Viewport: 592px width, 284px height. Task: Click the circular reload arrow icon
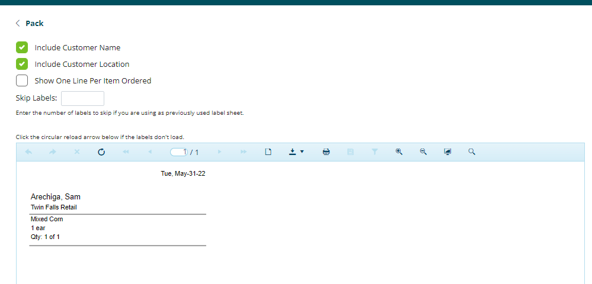click(101, 152)
